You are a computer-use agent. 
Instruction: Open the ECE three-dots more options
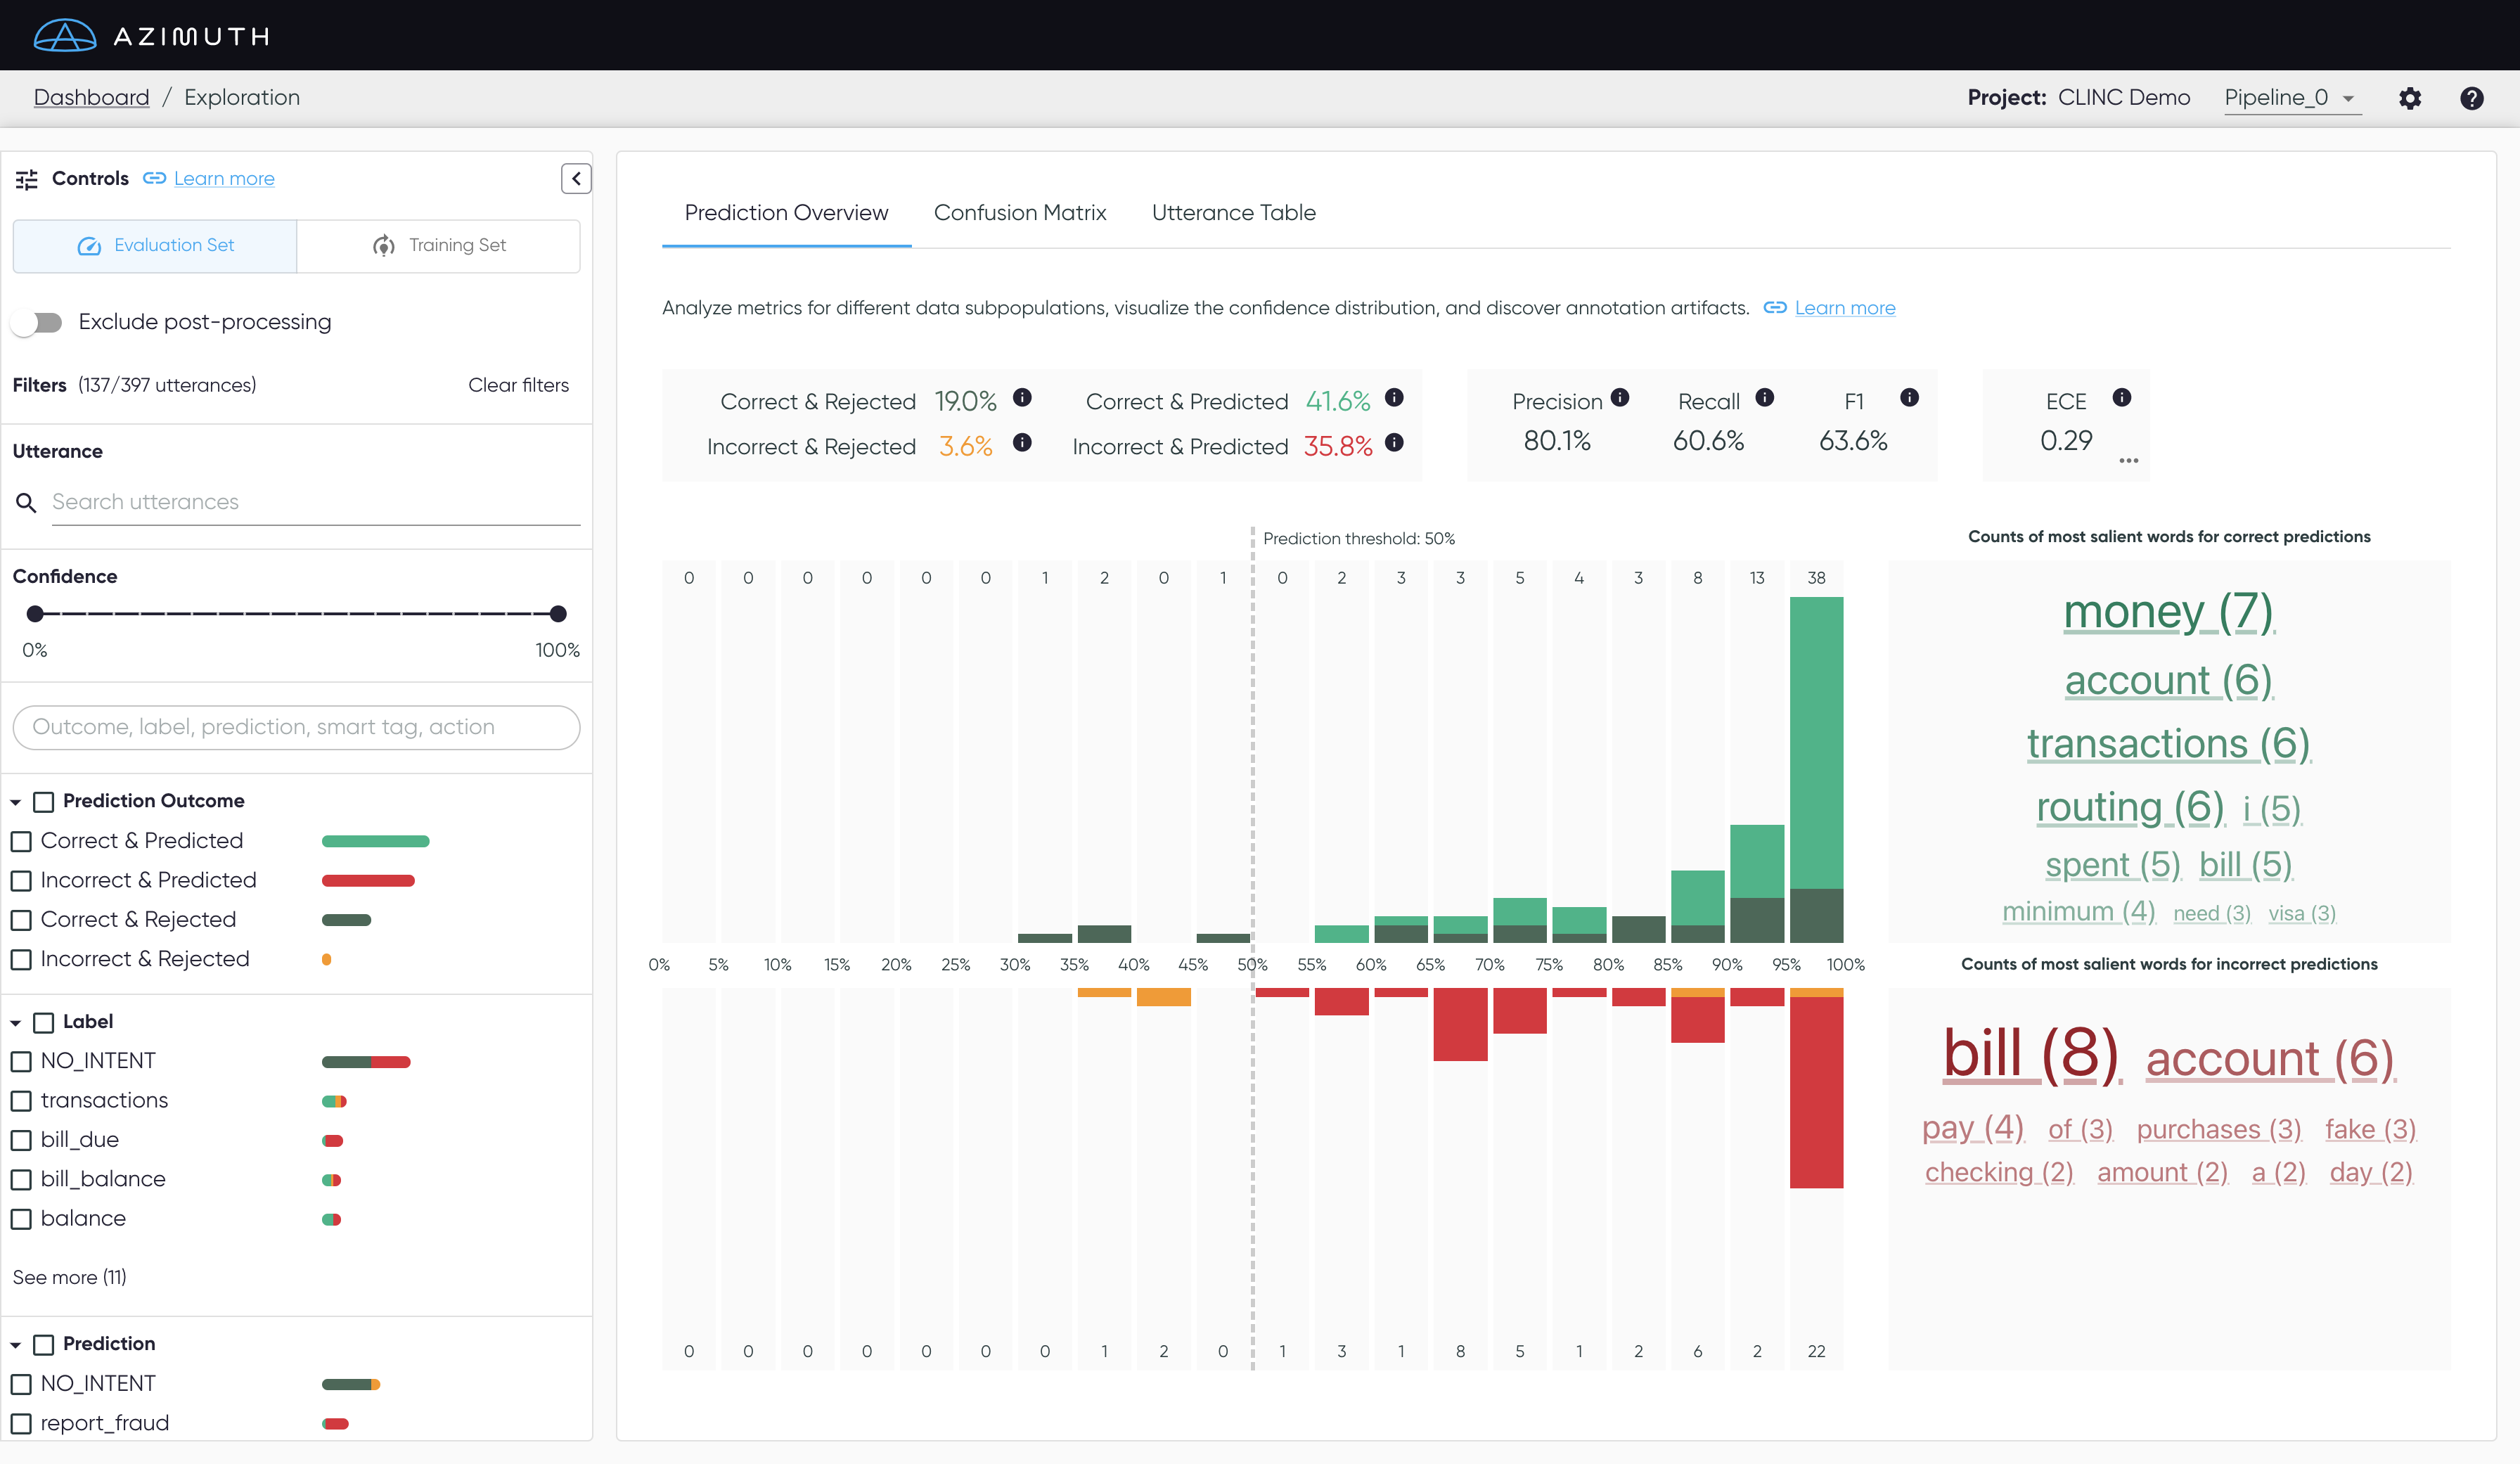pos(2128,461)
